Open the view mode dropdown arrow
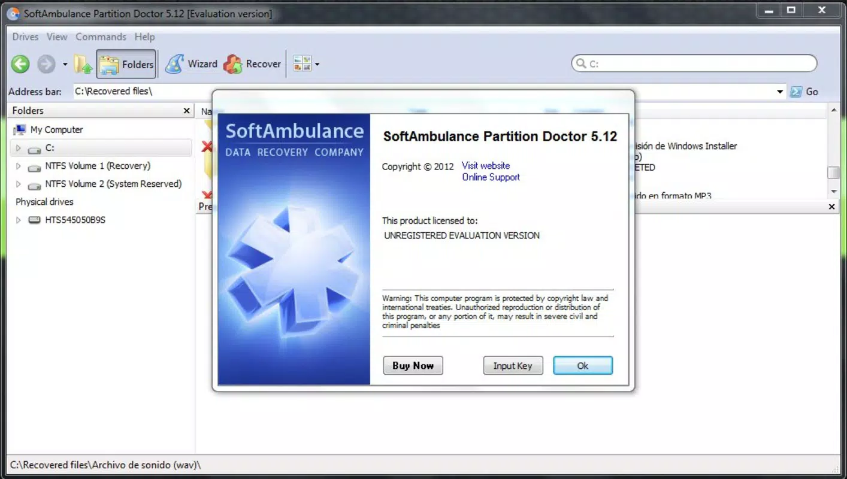847x479 pixels. coord(317,65)
